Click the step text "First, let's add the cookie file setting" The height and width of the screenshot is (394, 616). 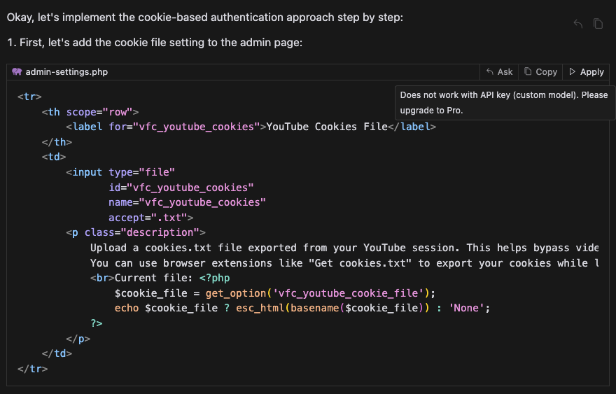155,43
